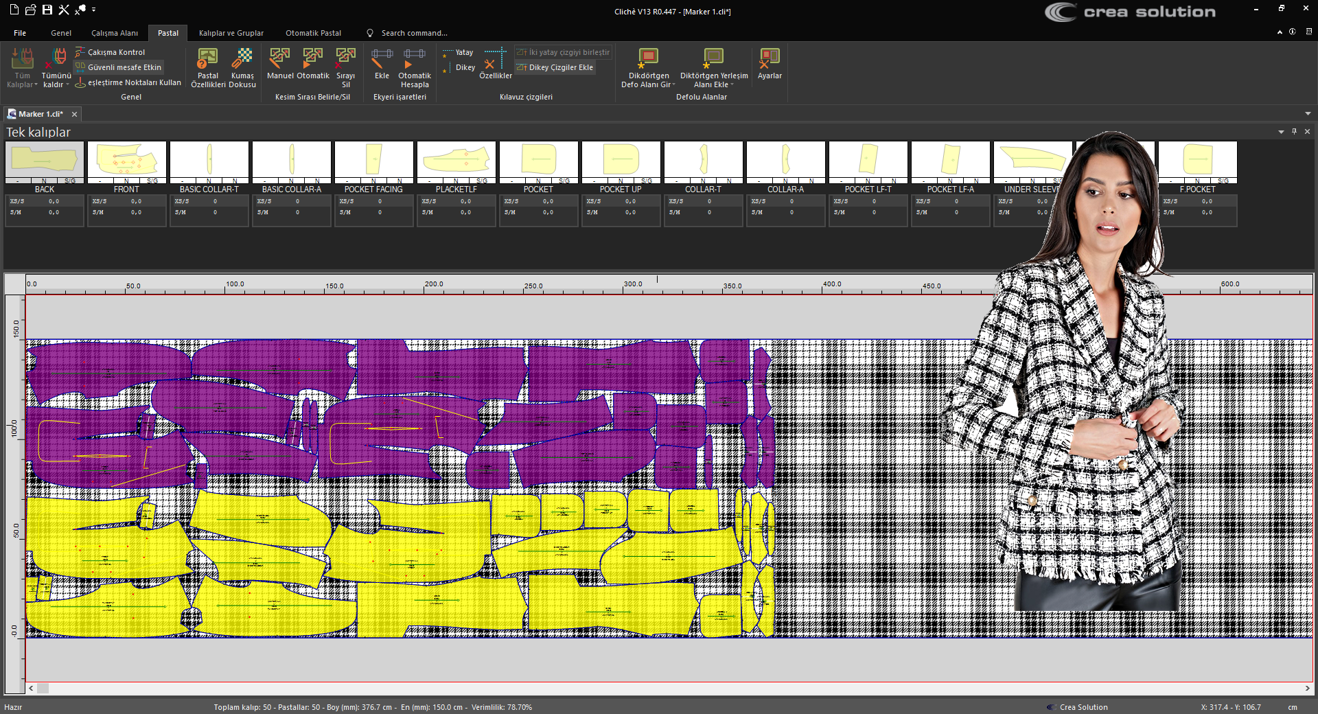This screenshot has width=1318, height=714.
Task: Open Tek kalıplar panel options arrow
Action: (x=1281, y=132)
